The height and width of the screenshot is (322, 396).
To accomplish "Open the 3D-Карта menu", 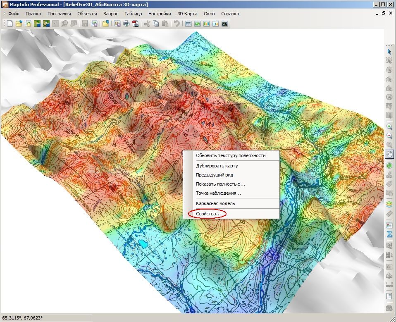I will pyautogui.click(x=187, y=14).
